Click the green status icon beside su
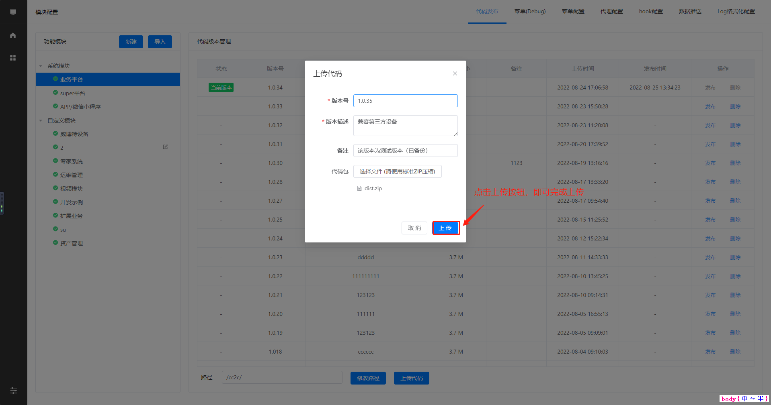 tap(55, 229)
